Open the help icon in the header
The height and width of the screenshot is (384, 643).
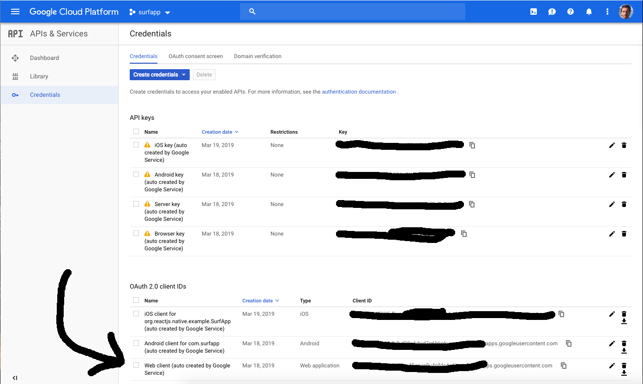tap(571, 12)
